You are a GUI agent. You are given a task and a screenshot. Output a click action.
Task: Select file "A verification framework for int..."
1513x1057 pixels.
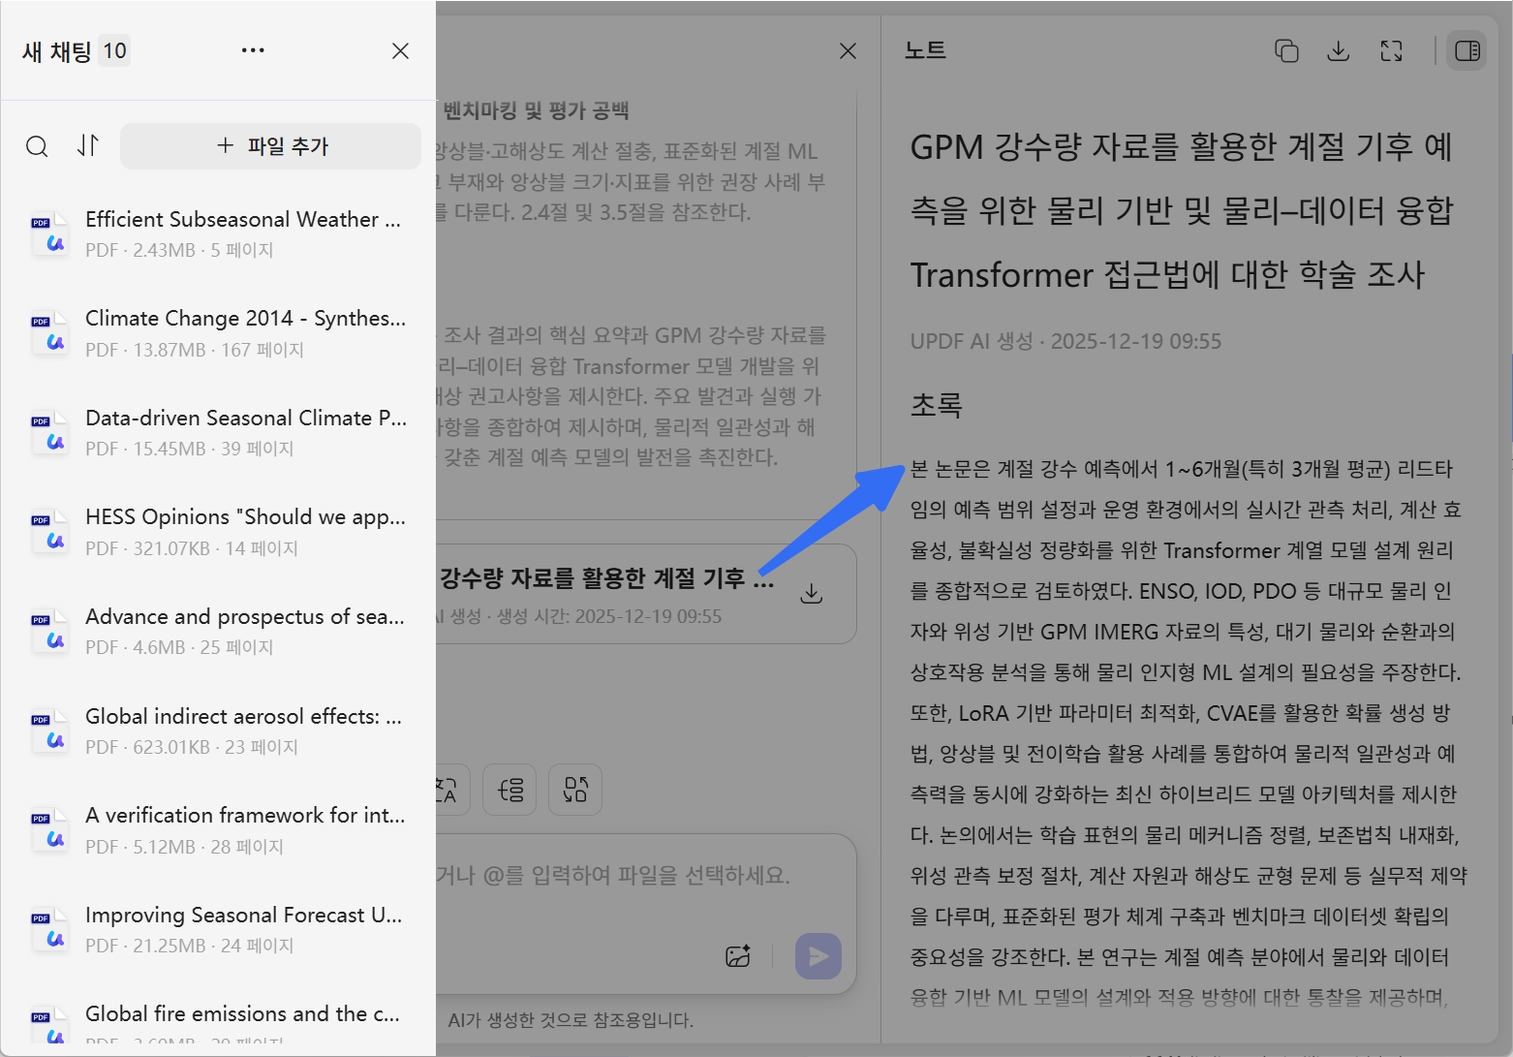coord(218,830)
